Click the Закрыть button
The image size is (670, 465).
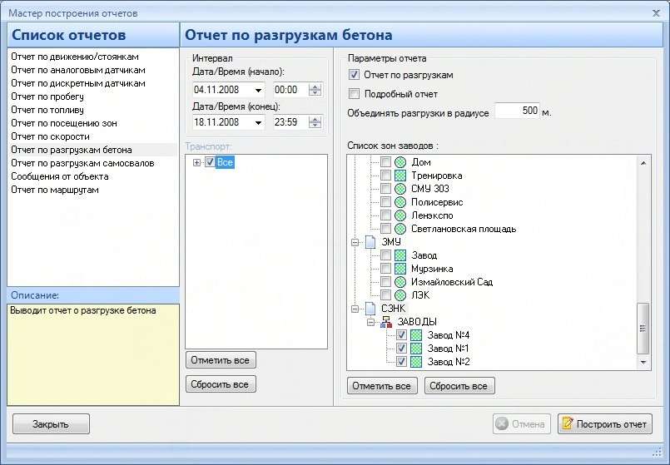[x=51, y=424]
